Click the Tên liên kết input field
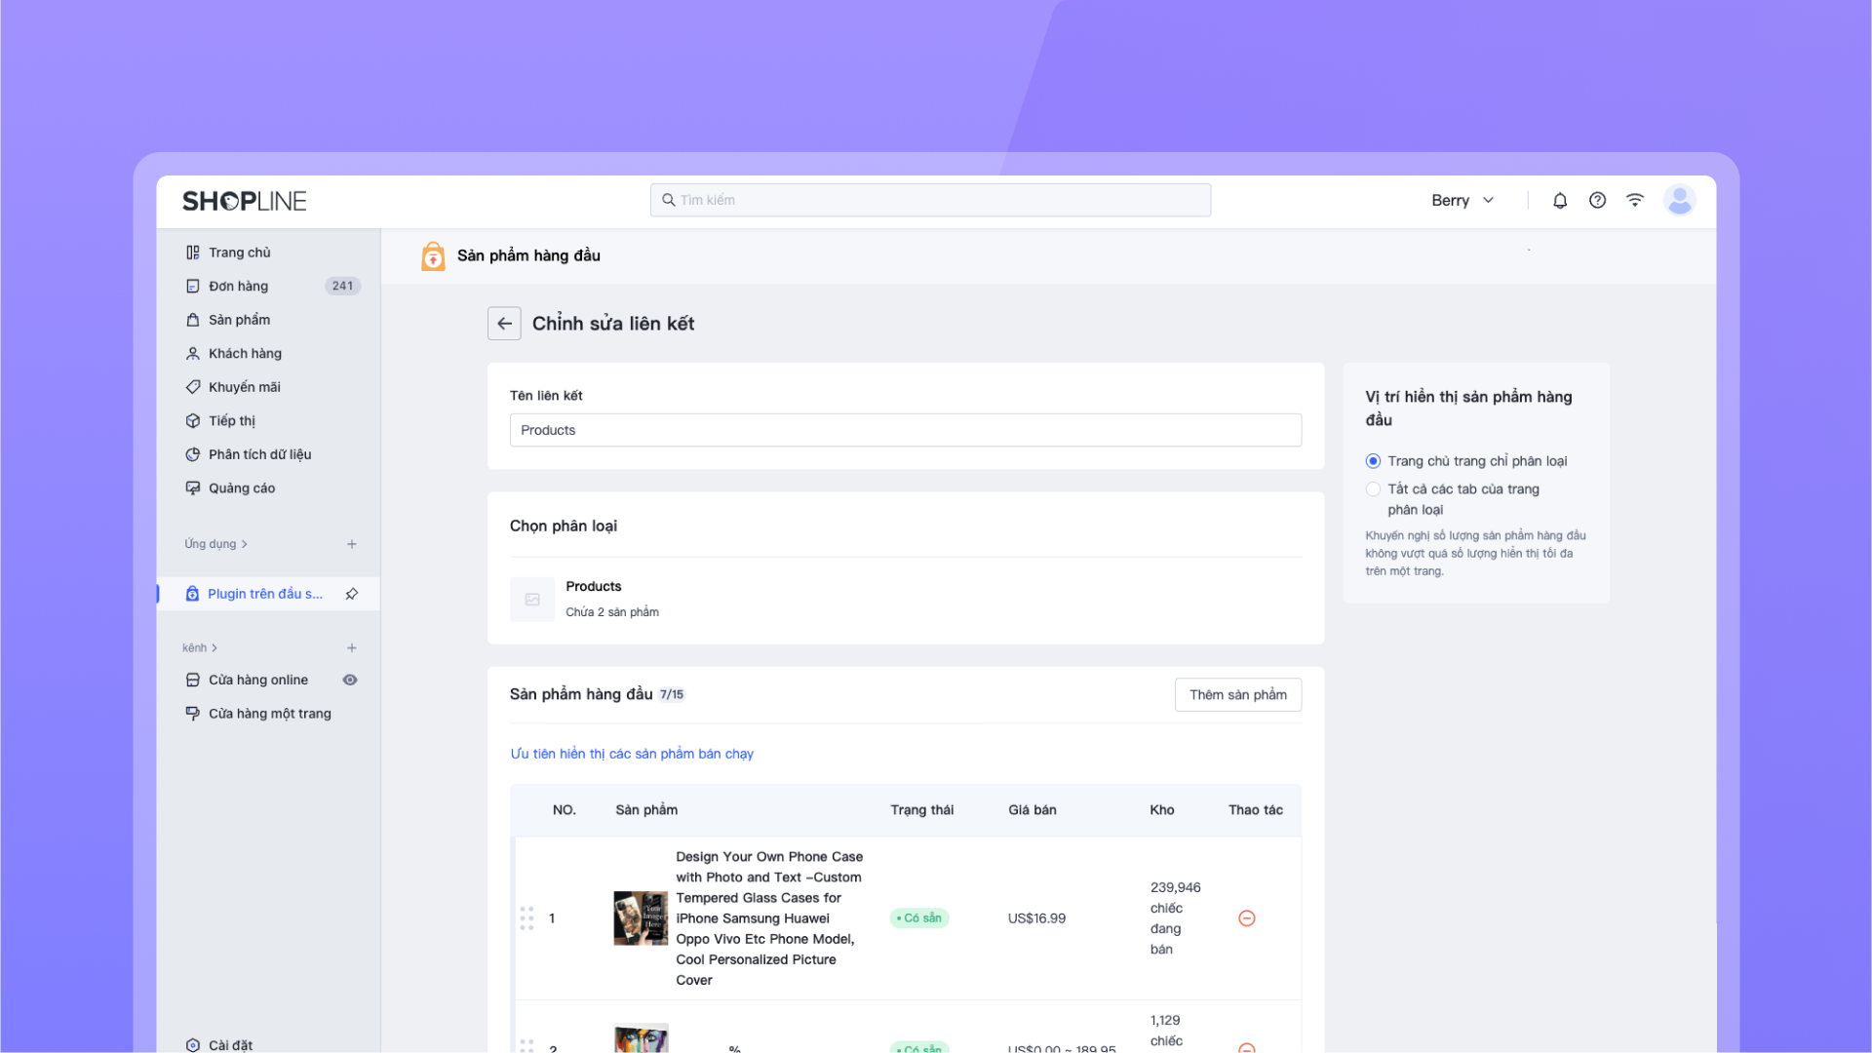1872x1053 pixels. (x=905, y=430)
